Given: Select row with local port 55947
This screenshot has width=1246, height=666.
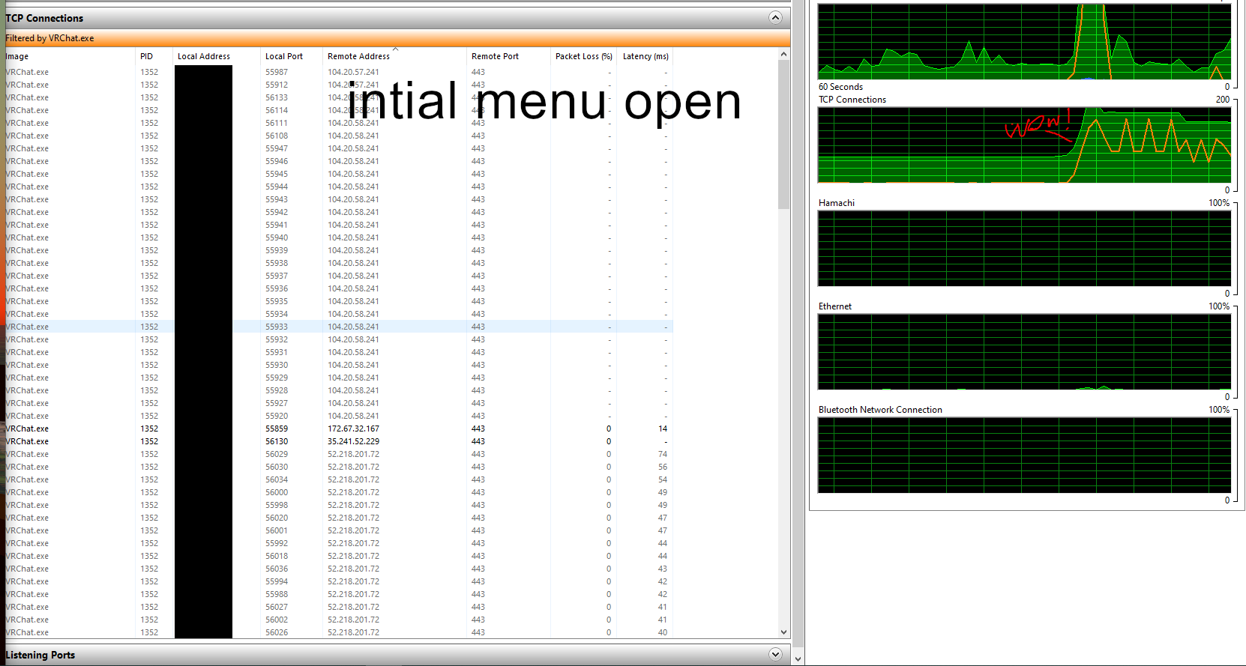Looking at the screenshot, I should click(339, 148).
